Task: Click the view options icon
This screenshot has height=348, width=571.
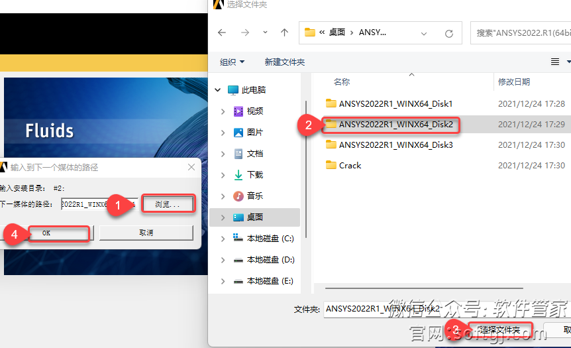Action: [x=555, y=62]
